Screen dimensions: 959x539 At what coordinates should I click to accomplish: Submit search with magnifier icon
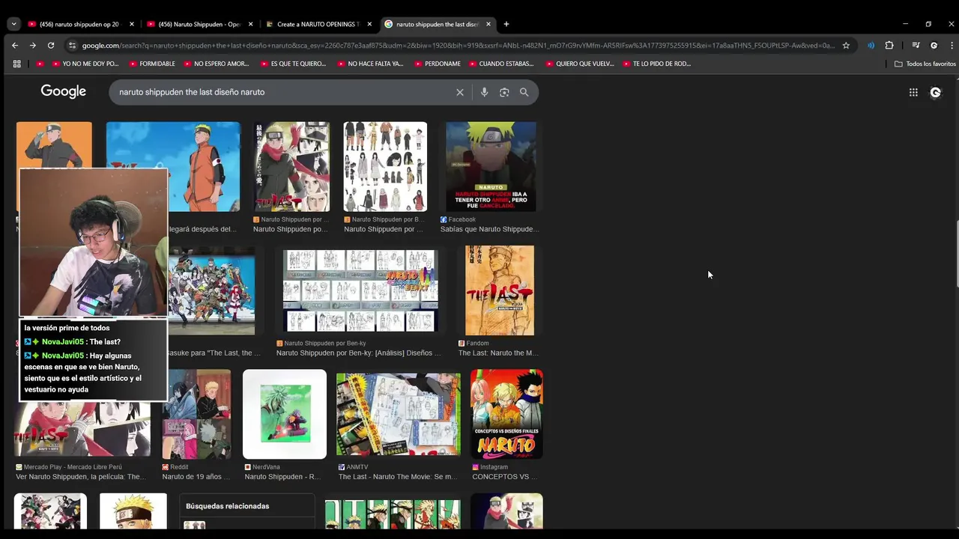pyautogui.click(x=524, y=92)
